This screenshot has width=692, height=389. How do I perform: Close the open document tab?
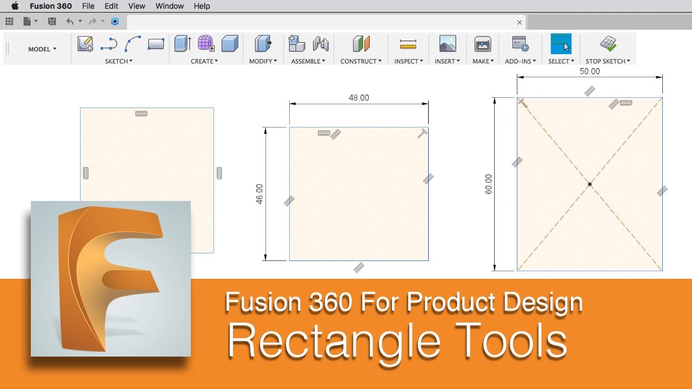click(x=520, y=22)
